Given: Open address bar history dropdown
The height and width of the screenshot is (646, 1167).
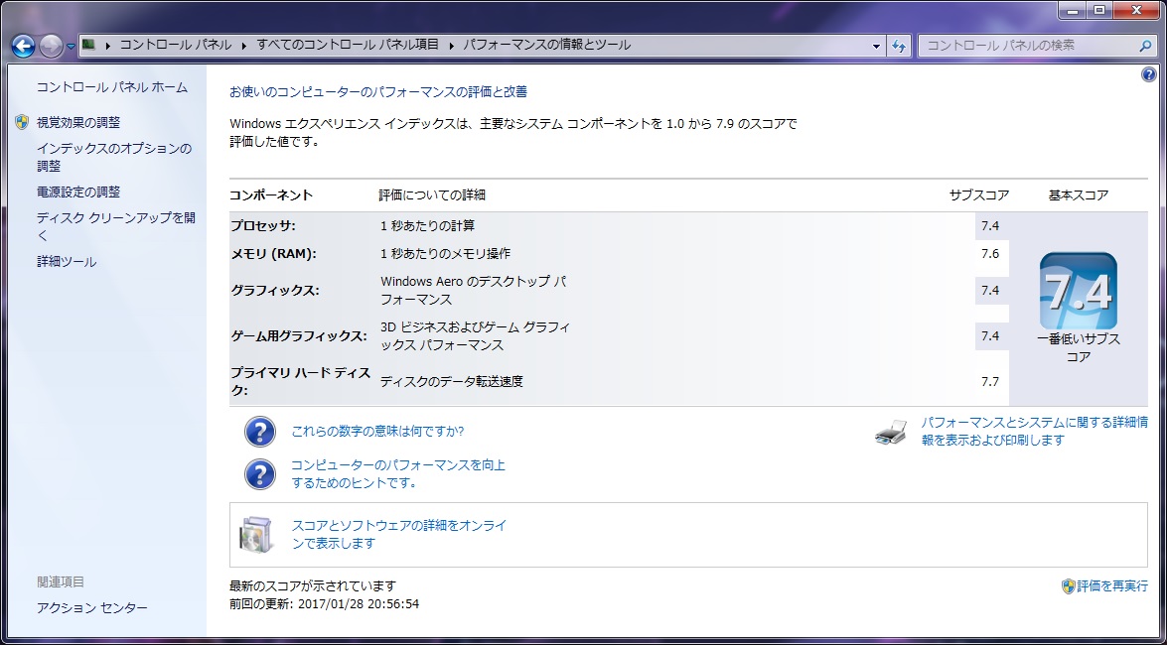Looking at the screenshot, I should pos(876,46).
